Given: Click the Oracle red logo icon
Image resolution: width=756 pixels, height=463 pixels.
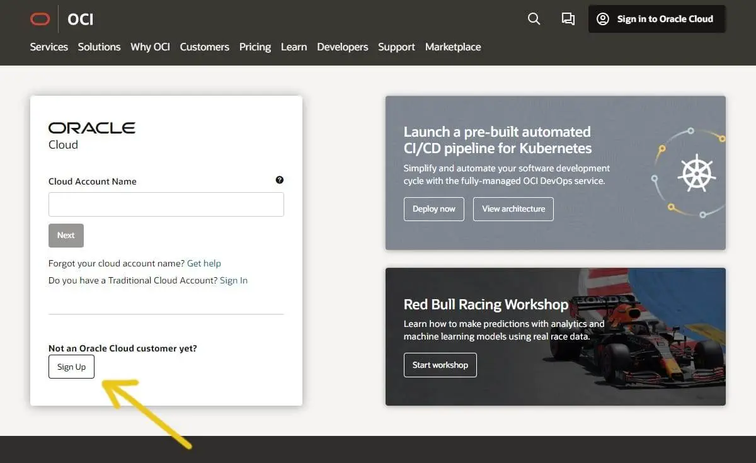Looking at the screenshot, I should 40,20.
